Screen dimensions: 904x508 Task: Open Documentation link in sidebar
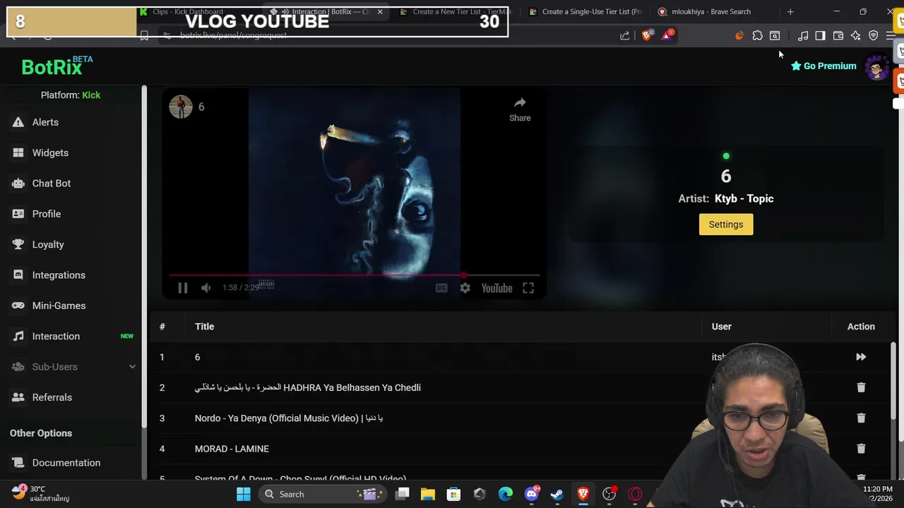pyautogui.click(x=66, y=463)
